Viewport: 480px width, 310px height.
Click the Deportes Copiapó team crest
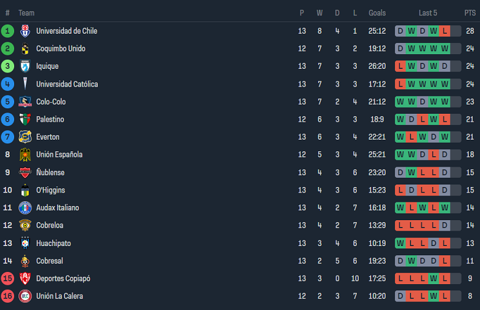(25, 279)
